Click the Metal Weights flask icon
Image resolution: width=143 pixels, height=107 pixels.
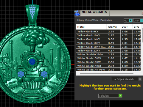click(77, 13)
